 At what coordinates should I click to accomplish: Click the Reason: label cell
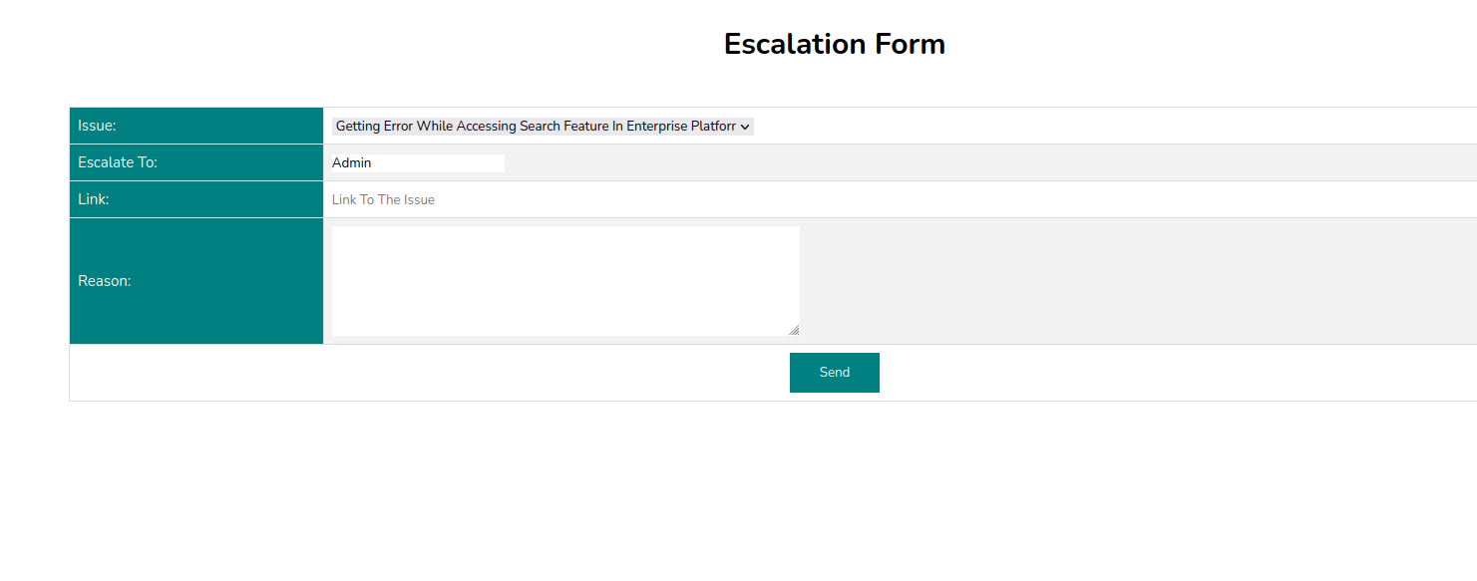(196, 281)
